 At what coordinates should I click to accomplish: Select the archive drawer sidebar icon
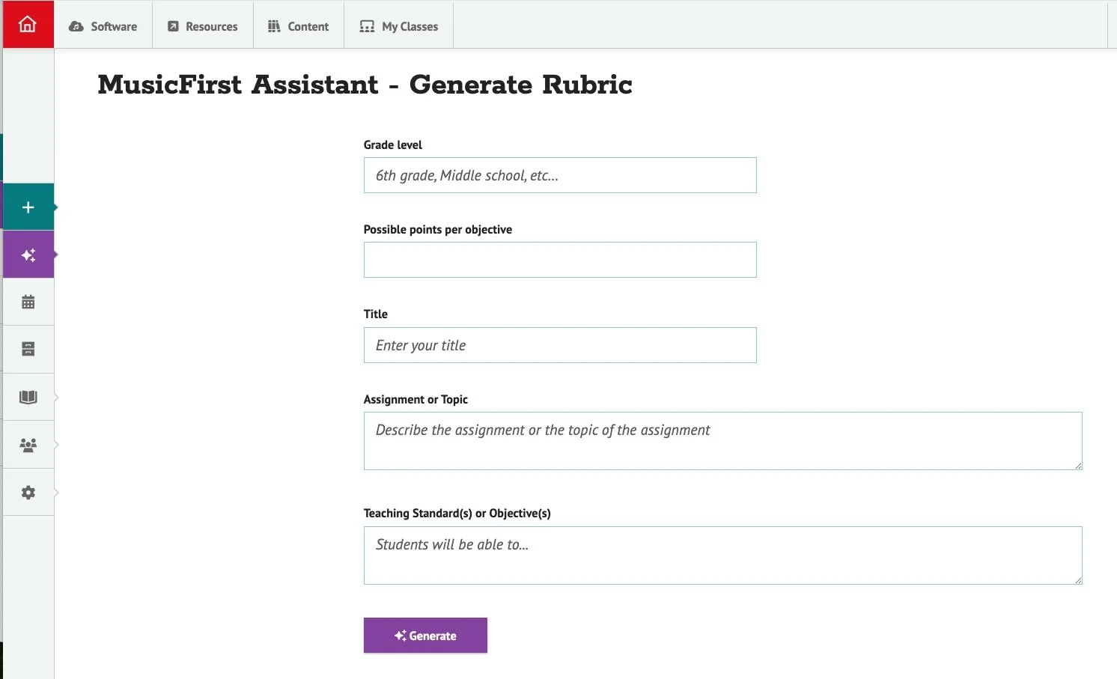(28, 350)
